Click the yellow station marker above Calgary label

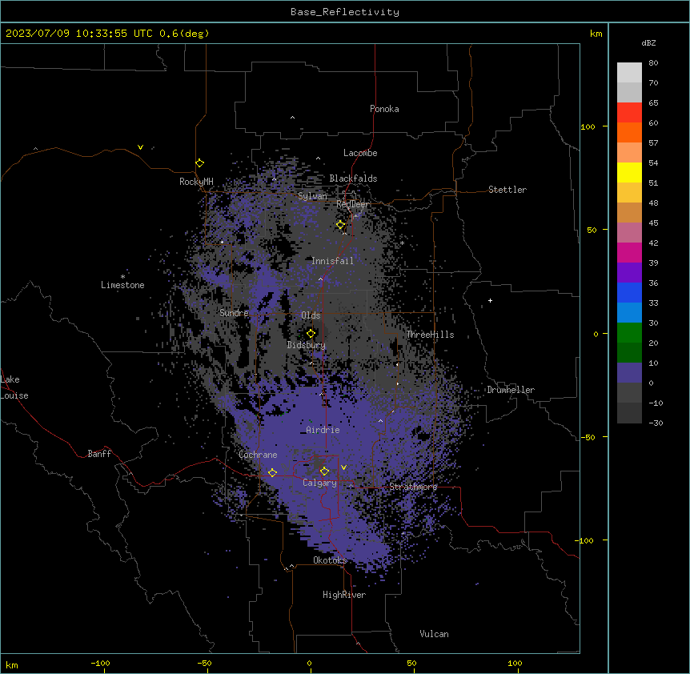(324, 471)
